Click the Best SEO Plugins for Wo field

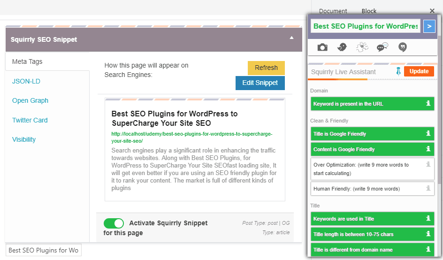[44, 250]
